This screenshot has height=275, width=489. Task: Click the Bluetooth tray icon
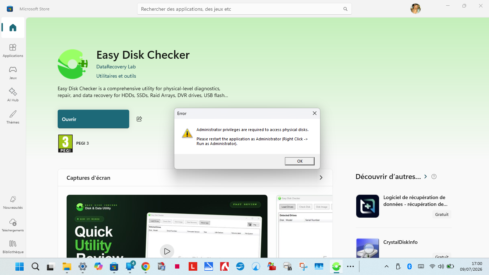(x=410, y=266)
